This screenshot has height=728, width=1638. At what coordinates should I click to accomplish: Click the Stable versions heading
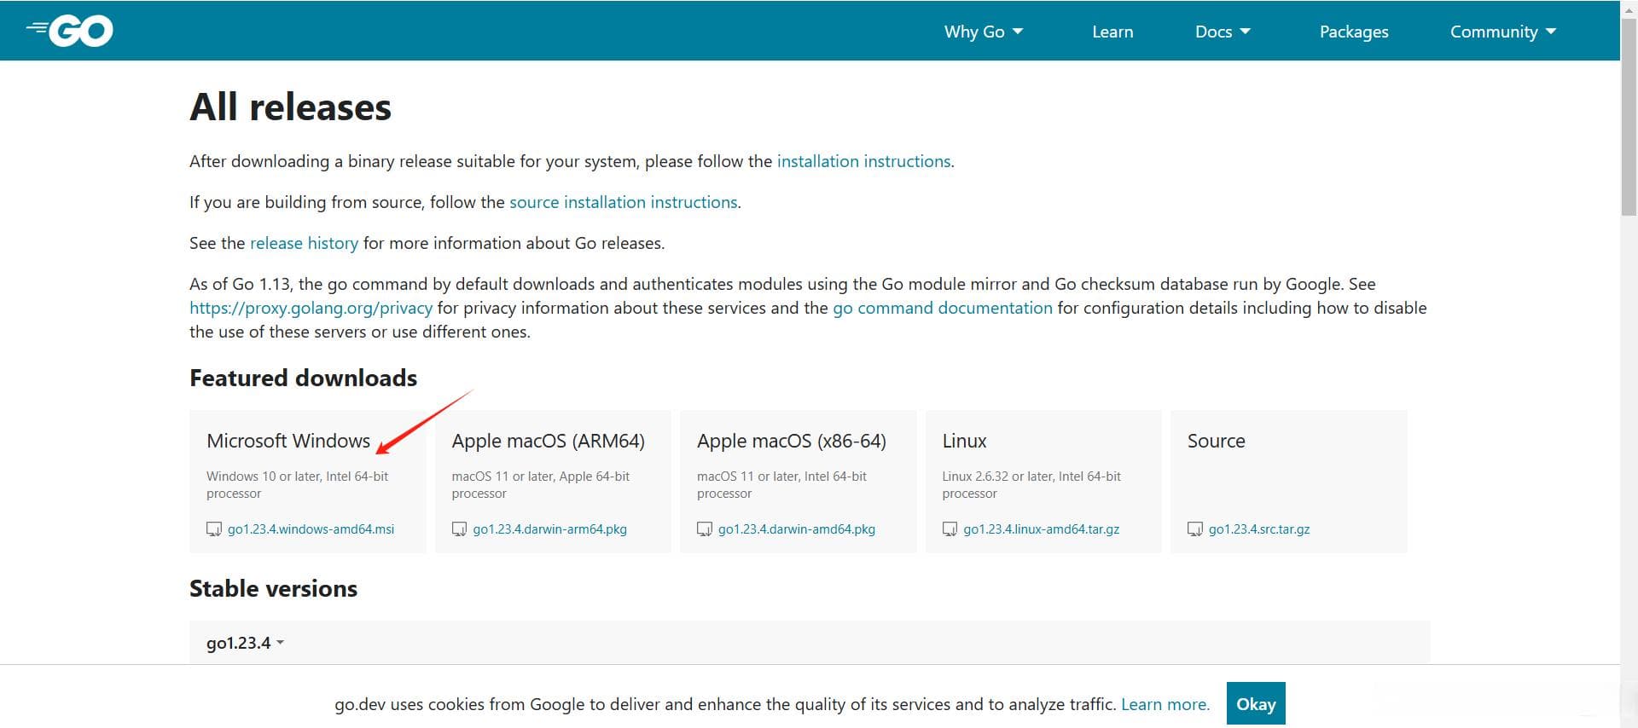coord(273,588)
